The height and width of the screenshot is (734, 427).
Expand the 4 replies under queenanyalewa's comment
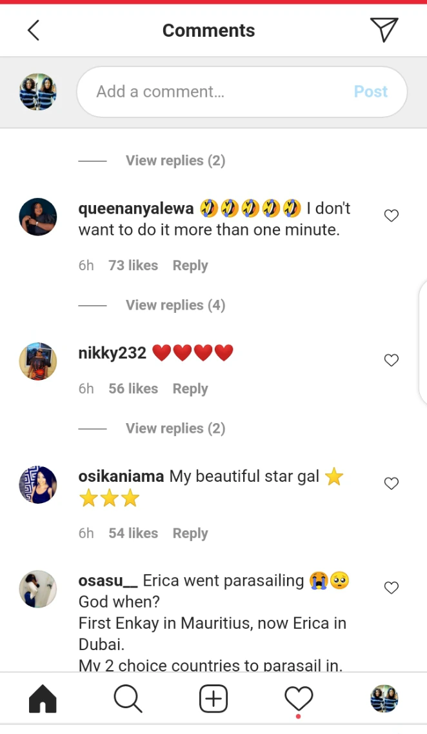tap(175, 305)
